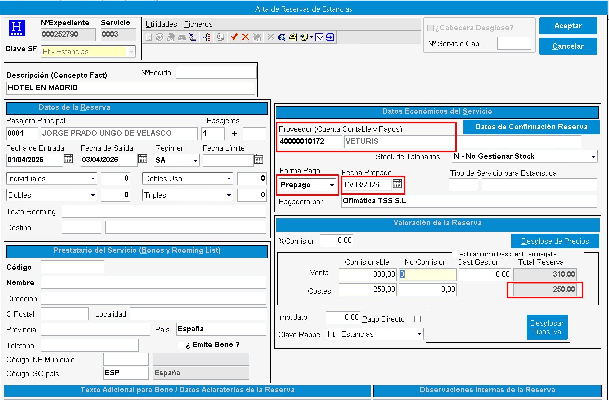Click the line chart toolbar icon

coord(320,37)
